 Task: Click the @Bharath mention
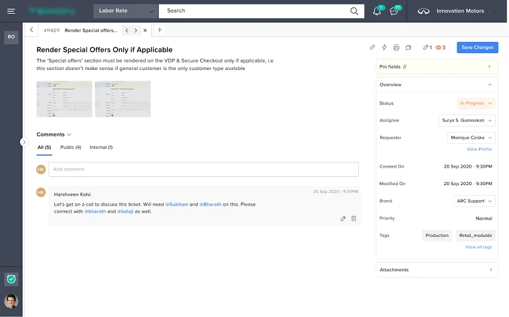click(x=210, y=204)
